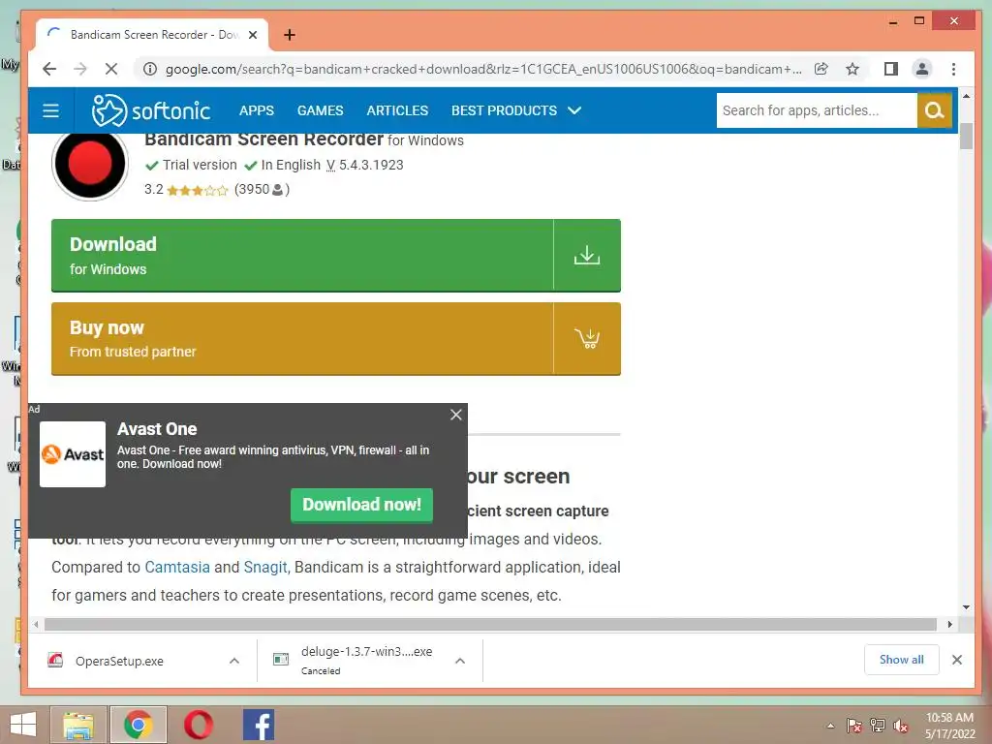
Task: Click the Bandicam red record app icon
Action: pyautogui.click(x=90, y=164)
